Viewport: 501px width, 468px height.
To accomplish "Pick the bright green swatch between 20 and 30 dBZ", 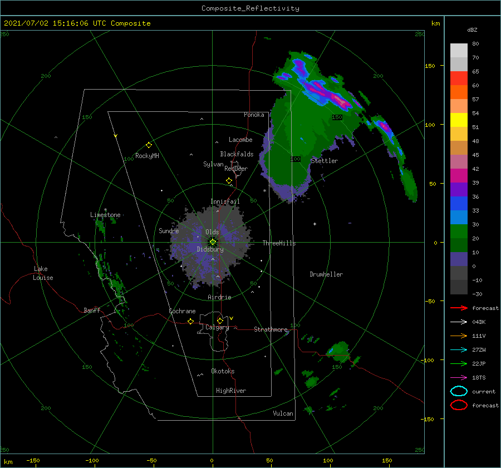I will pyautogui.click(x=459, y=231).
